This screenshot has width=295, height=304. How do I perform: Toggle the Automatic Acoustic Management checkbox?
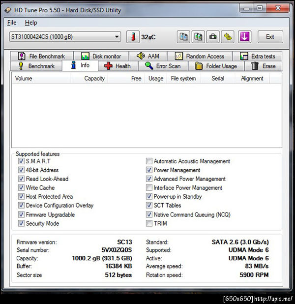pos(149,161)
